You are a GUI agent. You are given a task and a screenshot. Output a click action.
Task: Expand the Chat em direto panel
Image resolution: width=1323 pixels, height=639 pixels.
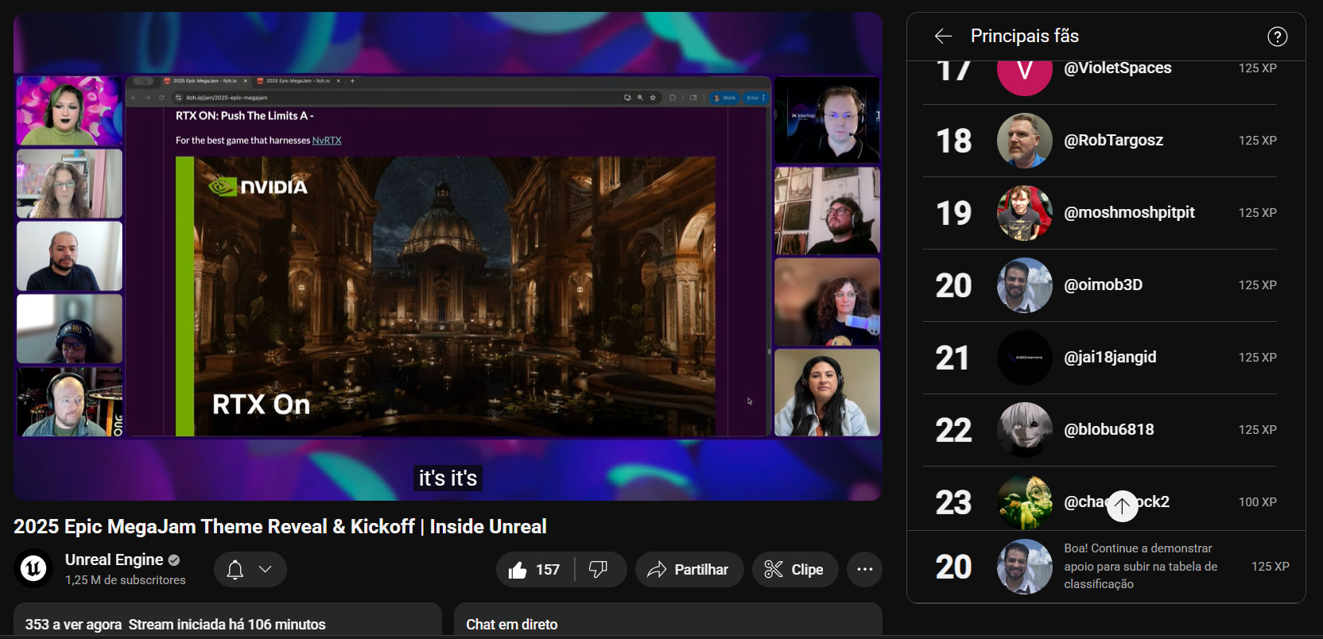pos(667,624)
